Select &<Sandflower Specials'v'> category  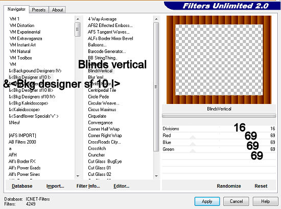[x=34, y=116]
